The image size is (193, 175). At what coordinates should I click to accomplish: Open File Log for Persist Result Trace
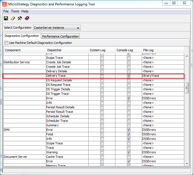163,112
